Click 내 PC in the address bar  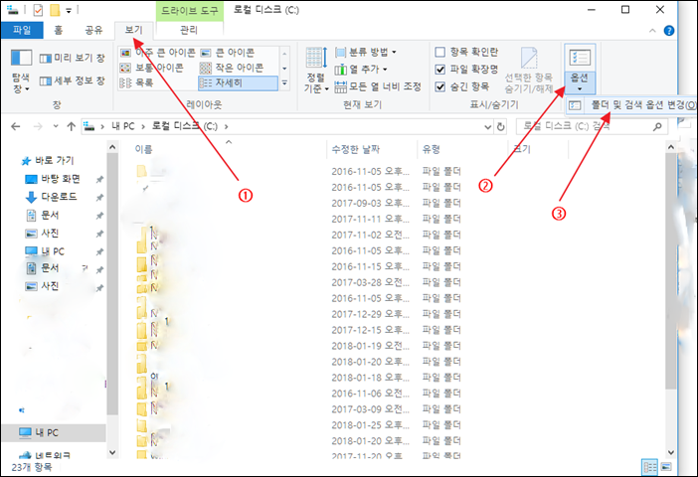click(x=123, y=126)
